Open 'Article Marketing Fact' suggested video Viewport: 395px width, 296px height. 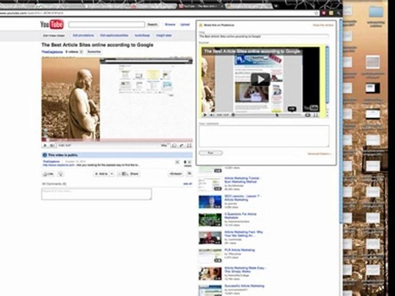243,234
